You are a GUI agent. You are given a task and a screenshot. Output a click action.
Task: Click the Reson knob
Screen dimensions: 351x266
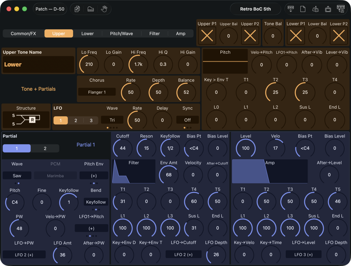tap(146, 148)
